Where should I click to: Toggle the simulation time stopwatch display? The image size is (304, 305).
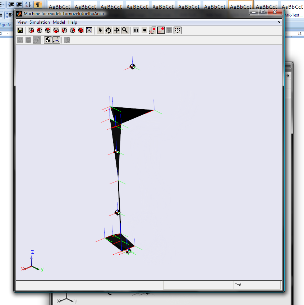click(178, 31)
